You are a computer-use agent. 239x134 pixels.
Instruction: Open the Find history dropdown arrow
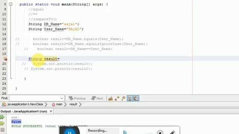[62, 98]
